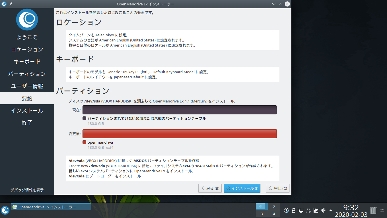
Task: Select the パーティション step in the sidebar
Action: [x=27, y=74]
